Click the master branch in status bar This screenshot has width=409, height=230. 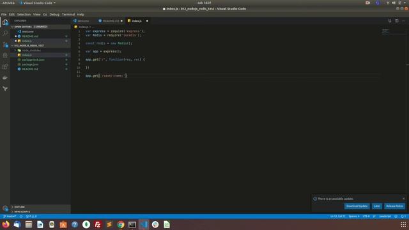pos(10,217)
